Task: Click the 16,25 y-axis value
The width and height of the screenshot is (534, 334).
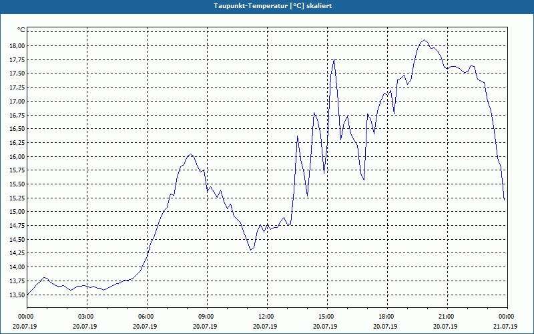Action: pos(17,142)
